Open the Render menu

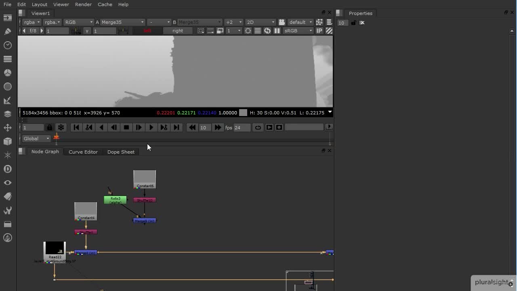pos(83,4)
